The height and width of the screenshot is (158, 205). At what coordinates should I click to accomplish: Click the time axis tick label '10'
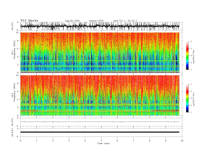point(182,141)
